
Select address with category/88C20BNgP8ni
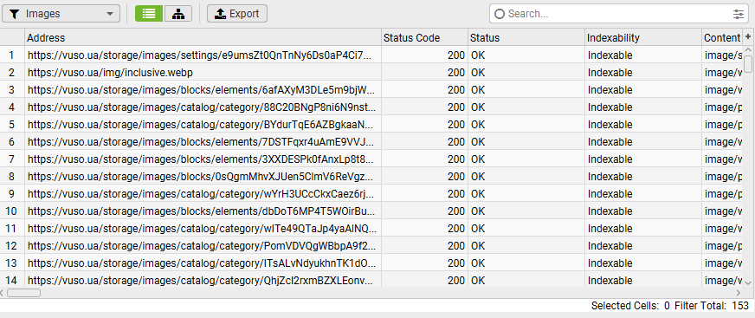[x=203, y=107]
